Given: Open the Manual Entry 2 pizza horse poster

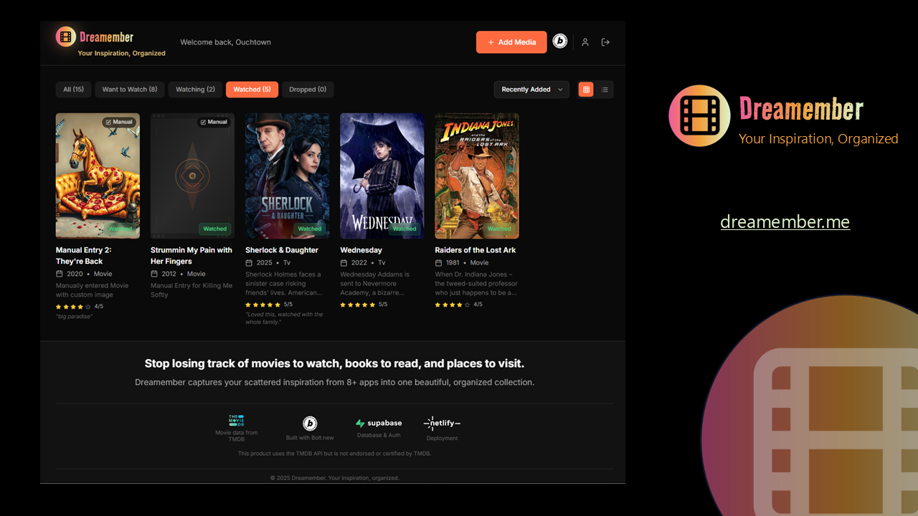Looking at the screenshot, I should pos(98,176).
